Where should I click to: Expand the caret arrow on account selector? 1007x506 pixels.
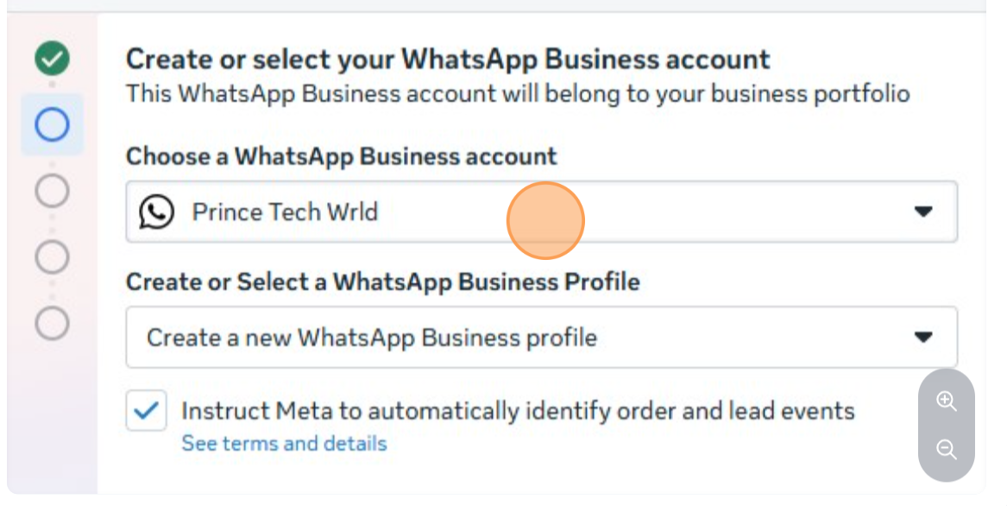tap(923, 212)
